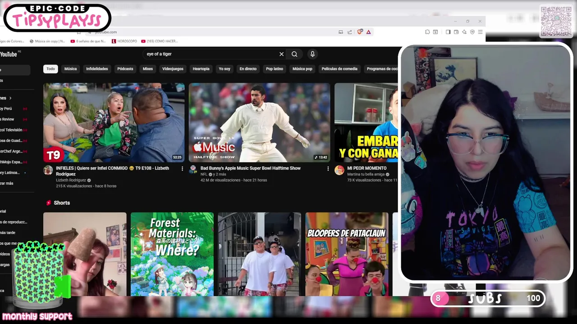The width and height of the screenshot is (577, 324).
Task: Clear the search box with the X icon
Action: pos(282,54)
